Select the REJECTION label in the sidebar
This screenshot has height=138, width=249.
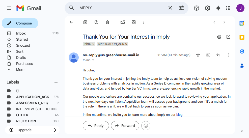26,121
